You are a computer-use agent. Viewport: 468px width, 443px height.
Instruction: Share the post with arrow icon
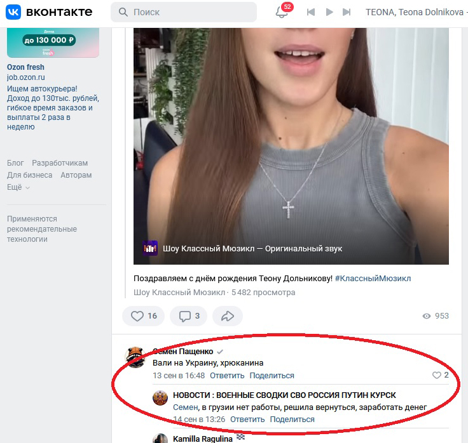tap(228, 316)
